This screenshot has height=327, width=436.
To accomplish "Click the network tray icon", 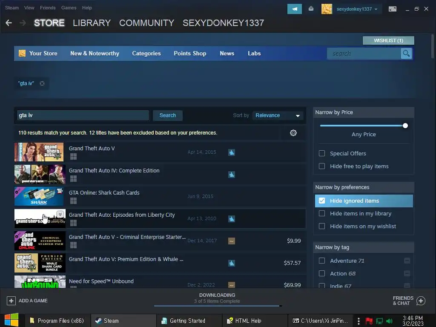I will (x=379, y=321).
